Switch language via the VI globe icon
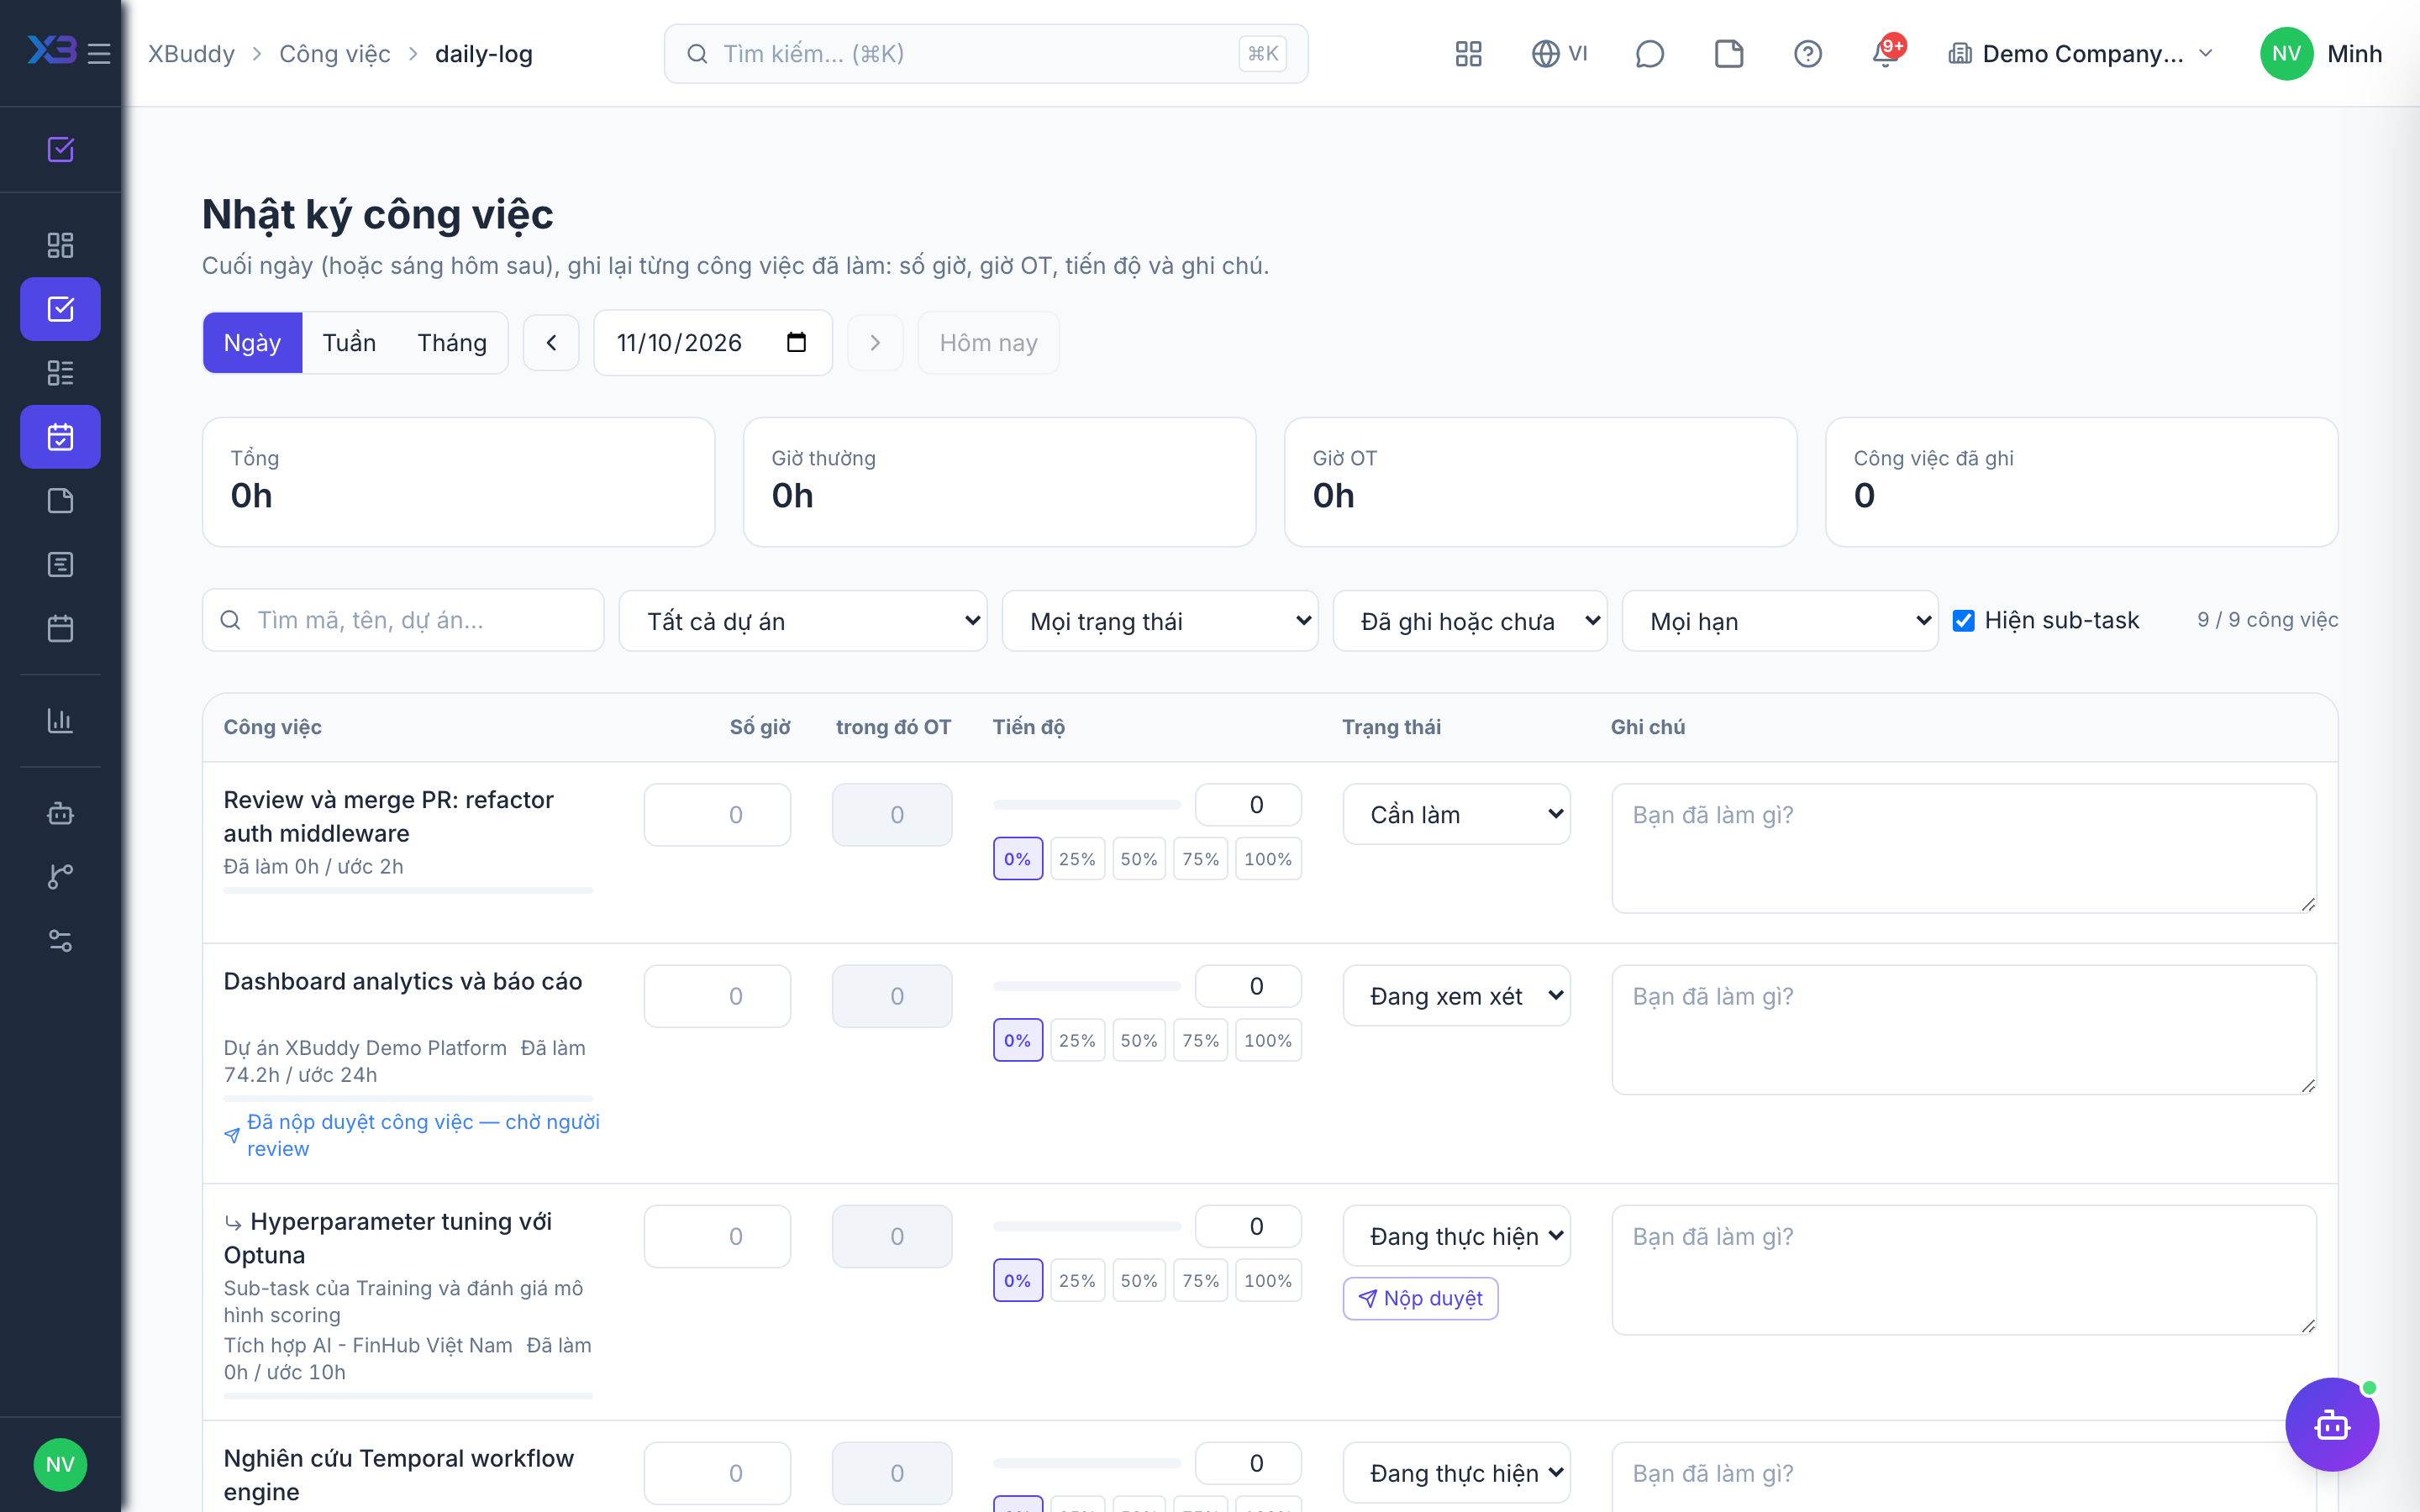 (x=1559, y=54)
